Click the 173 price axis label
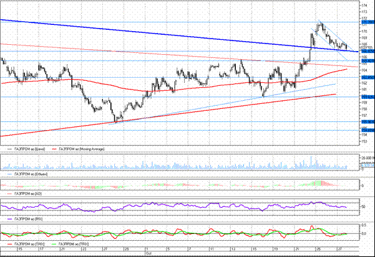This screenshot has height=257, width=375. 364,12
